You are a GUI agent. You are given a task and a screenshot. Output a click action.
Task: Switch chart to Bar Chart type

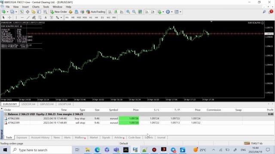110,12
